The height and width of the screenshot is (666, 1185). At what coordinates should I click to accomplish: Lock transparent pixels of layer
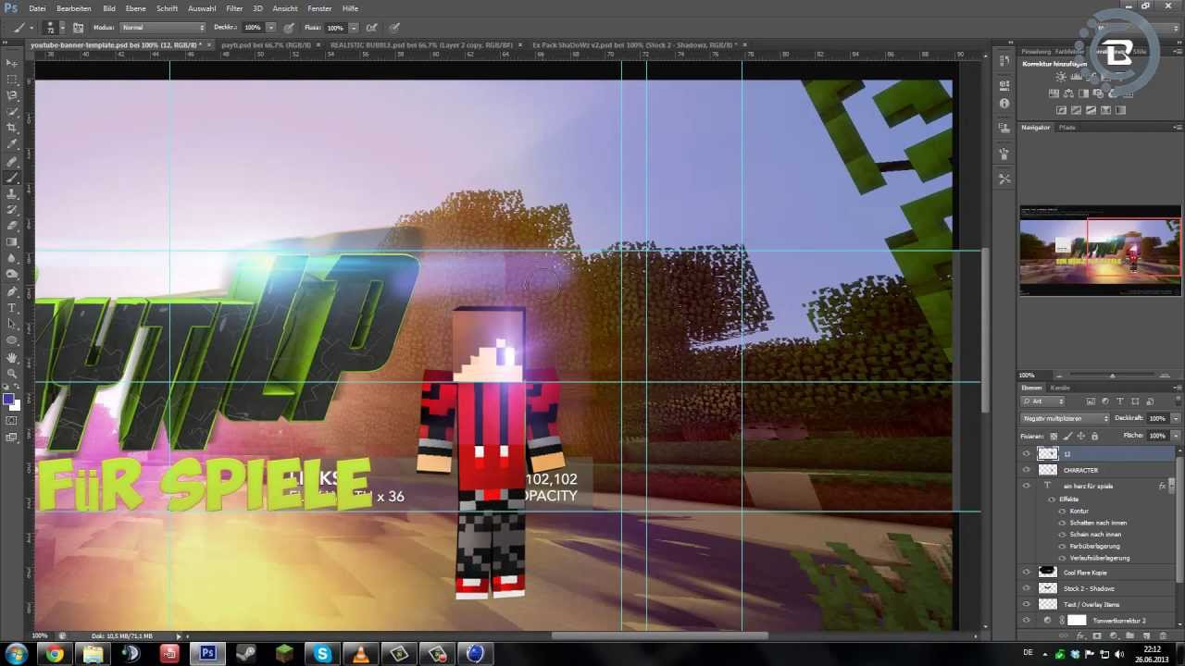point(1054,436)
